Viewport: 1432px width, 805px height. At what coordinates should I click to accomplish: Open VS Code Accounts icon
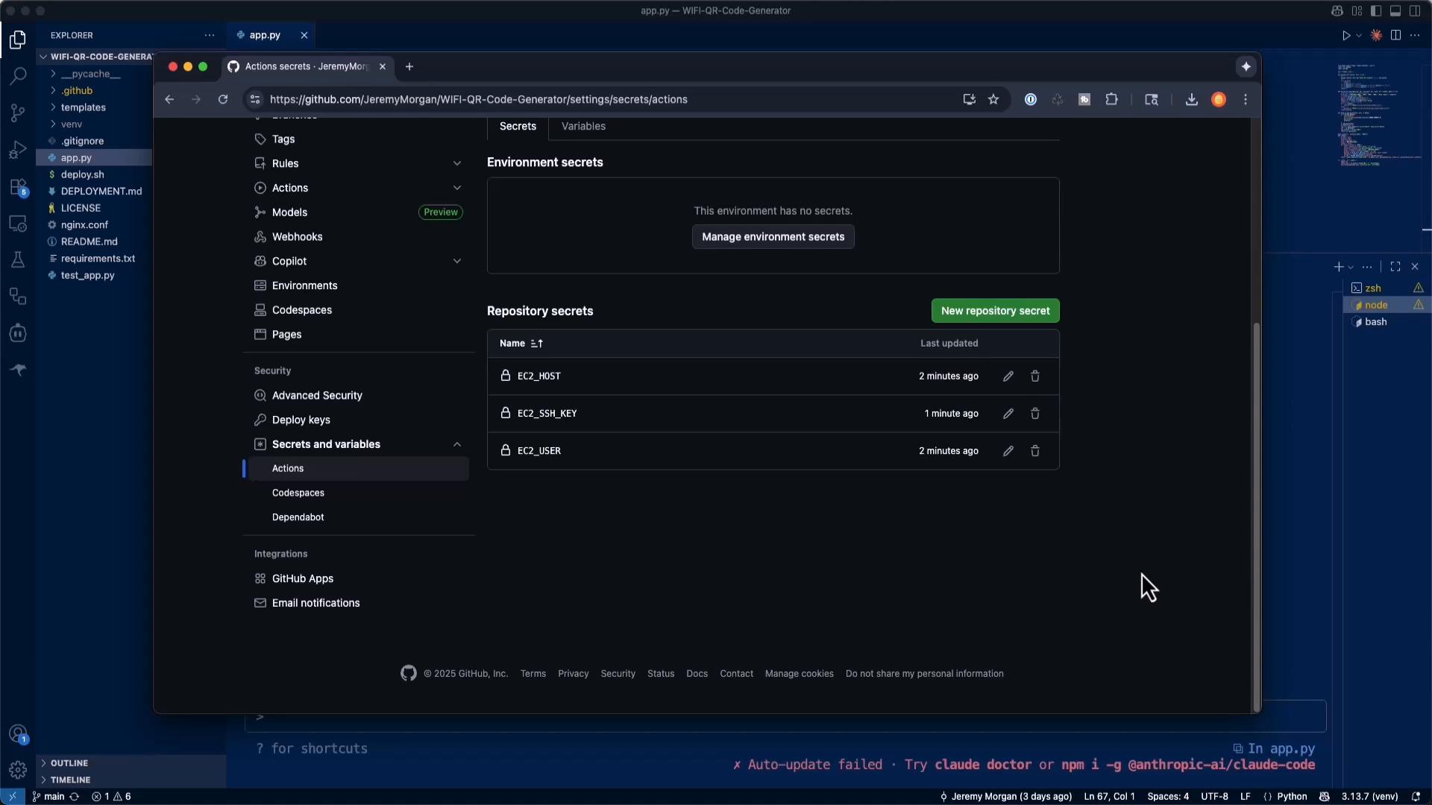coord(18,734)
